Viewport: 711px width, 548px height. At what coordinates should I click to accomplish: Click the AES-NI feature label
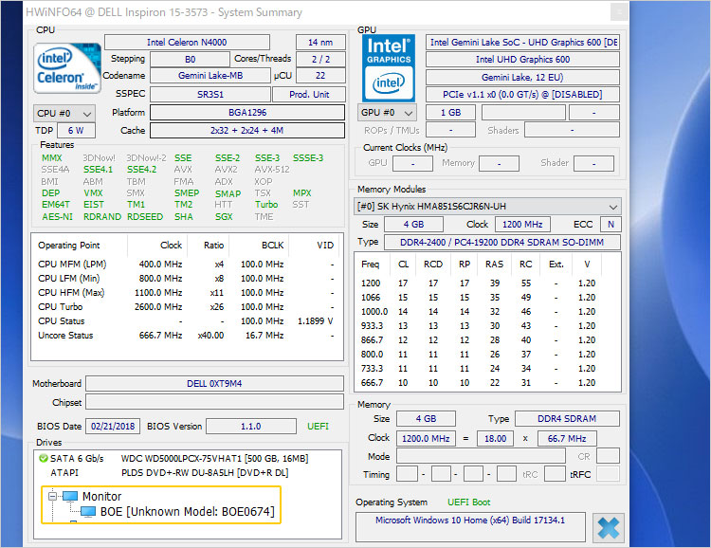(57, 217)
